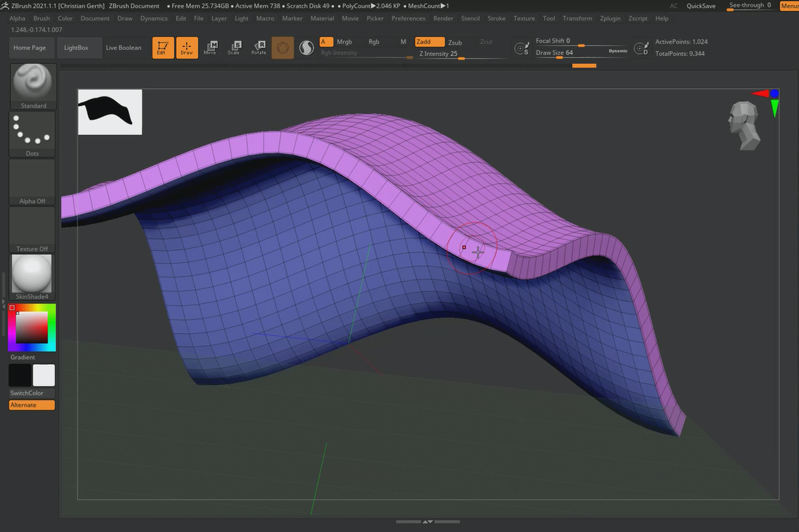Open the Picker menu
The height and width of the screenshot is (532, 799).
pyautogui.click(x=376, y=19)
